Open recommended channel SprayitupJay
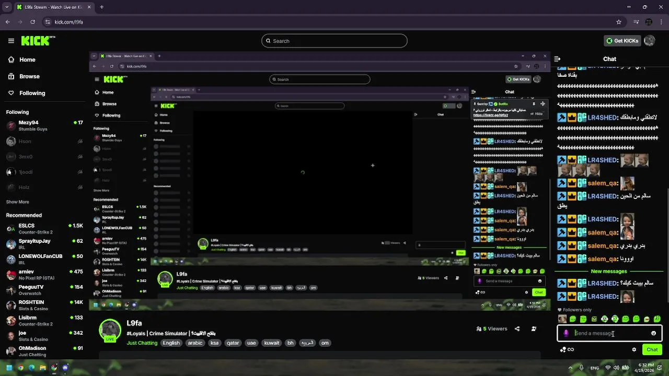 44,244
